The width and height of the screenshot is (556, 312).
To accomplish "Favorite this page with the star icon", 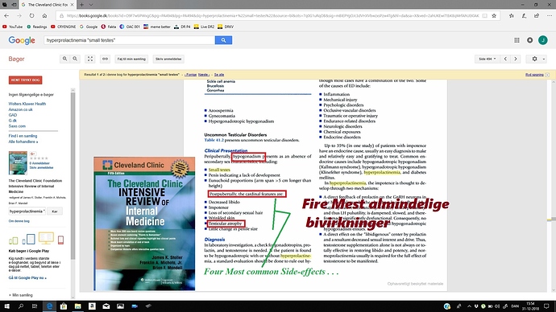I will pyautogui.click(x=494, y=16).
